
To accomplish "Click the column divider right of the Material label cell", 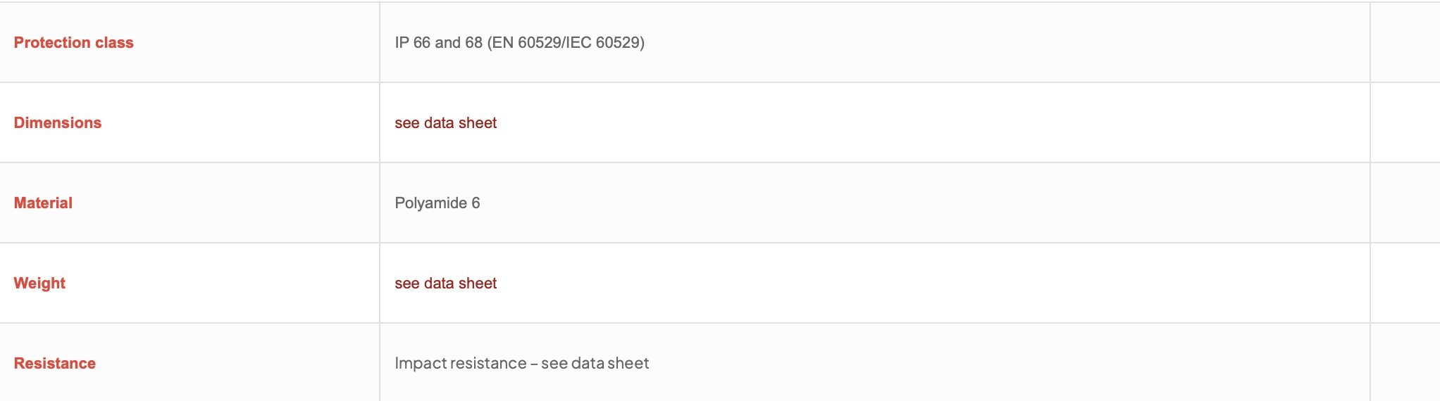I will pyautogui.click(x=380, y=203).
